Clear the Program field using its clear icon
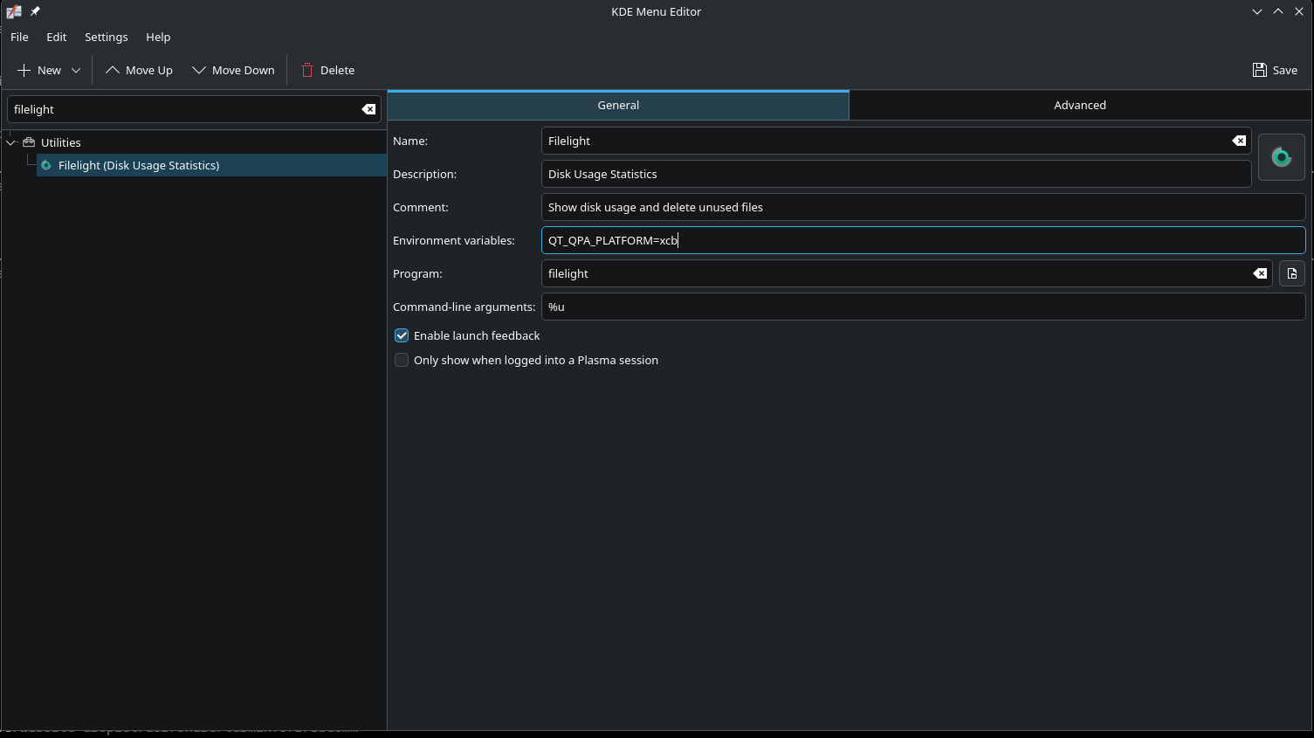This screenshot has width=1314, height=738. [x=1260, y=273]
